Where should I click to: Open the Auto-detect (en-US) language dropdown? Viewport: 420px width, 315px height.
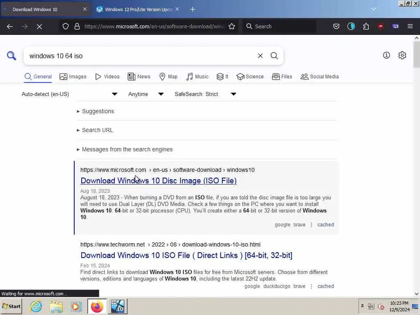pos(70,94)
